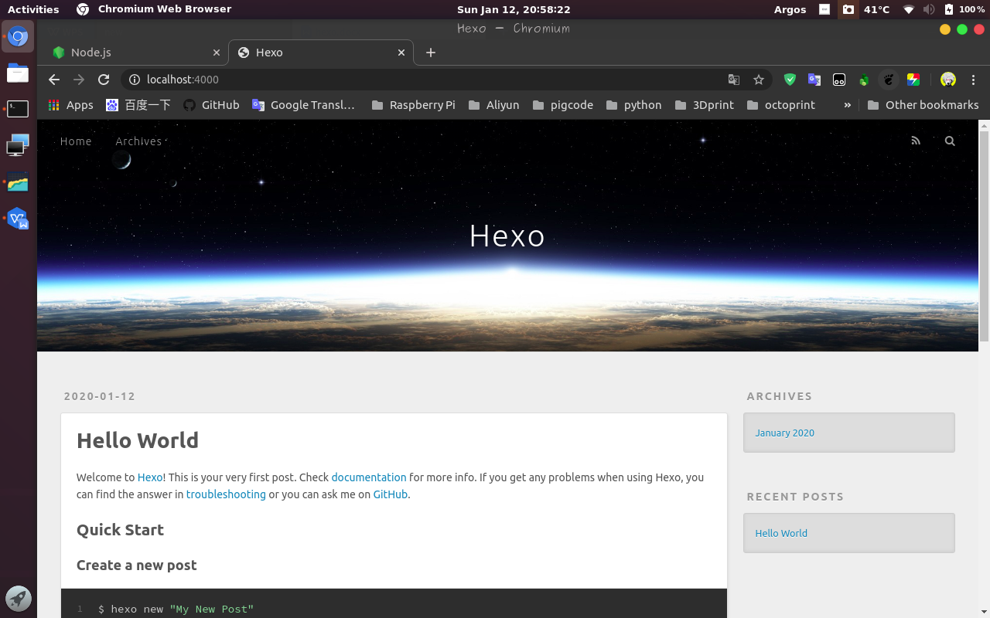This screenshot has width=990, height=618.
Task: Open the Activities overview
Action: click(33, 9)
